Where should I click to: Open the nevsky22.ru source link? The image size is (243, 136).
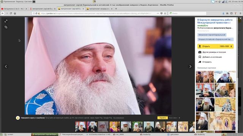point(202,26)
